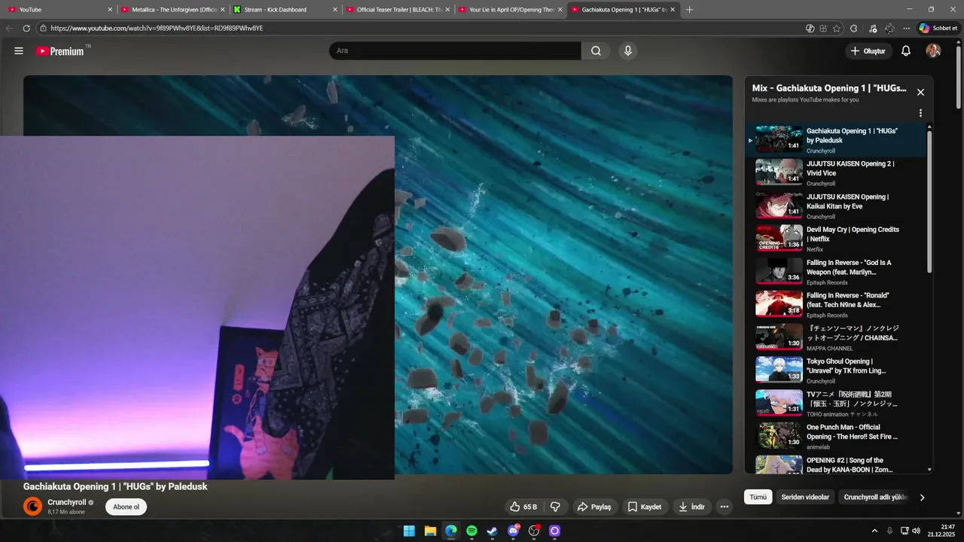Switch to the Metallica - The Unforgiven tab

click(x=173, y=10)
